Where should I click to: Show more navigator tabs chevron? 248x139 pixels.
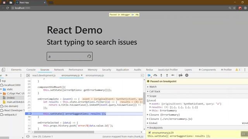[x=6, y=75]
